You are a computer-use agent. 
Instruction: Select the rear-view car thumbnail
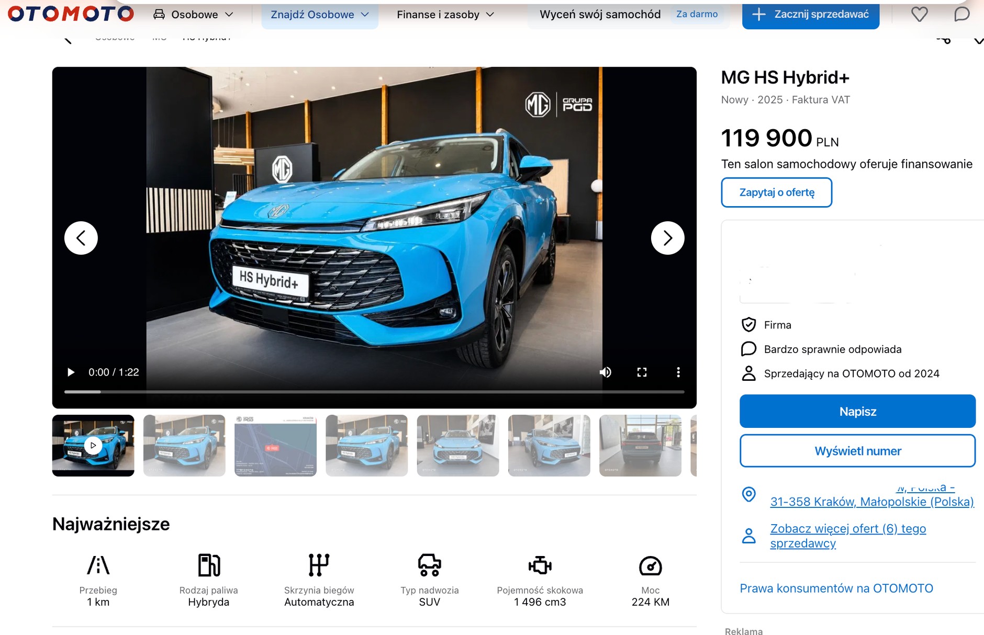point(640,446)
